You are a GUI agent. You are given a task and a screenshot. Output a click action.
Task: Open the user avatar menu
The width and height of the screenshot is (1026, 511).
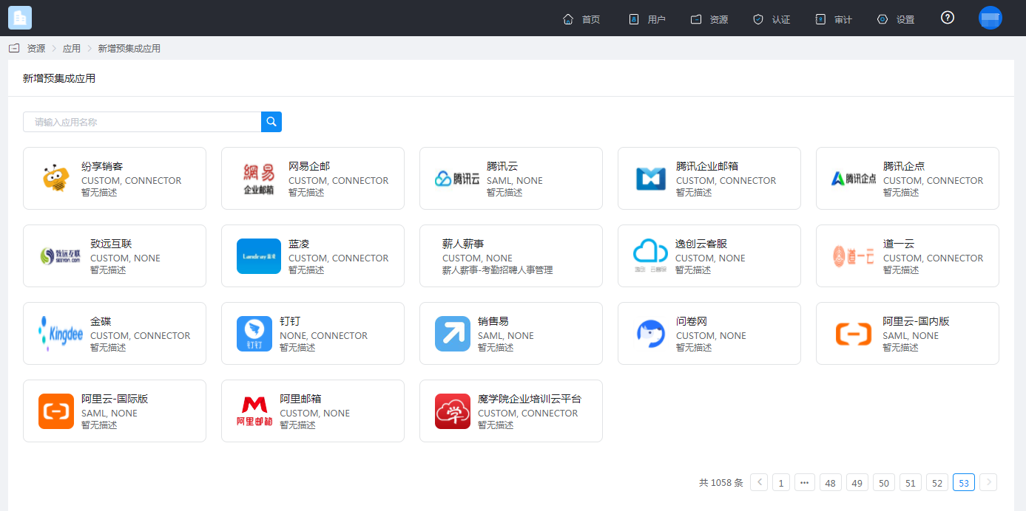(990, 18)
